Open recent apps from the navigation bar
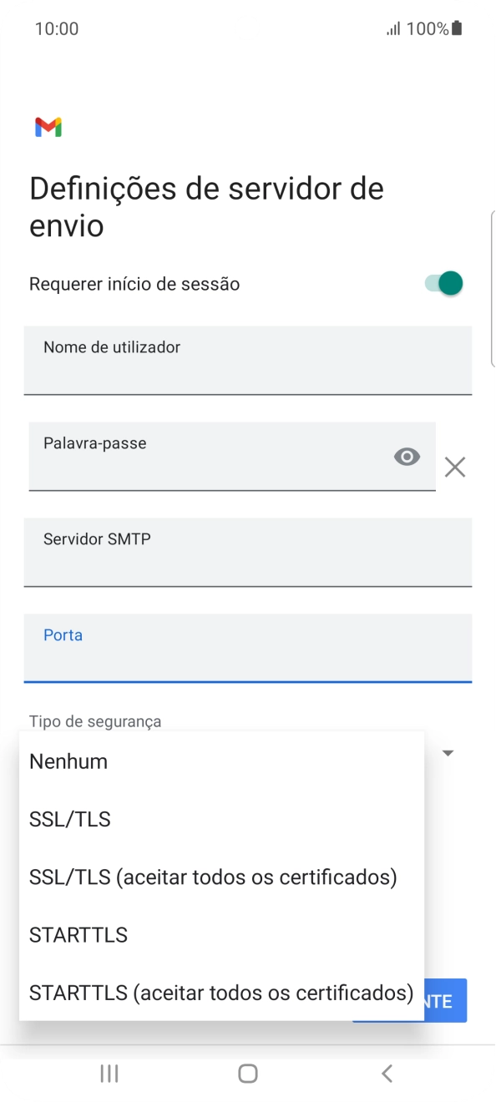Screen dimensions: 496x1102 [109, 1074]
